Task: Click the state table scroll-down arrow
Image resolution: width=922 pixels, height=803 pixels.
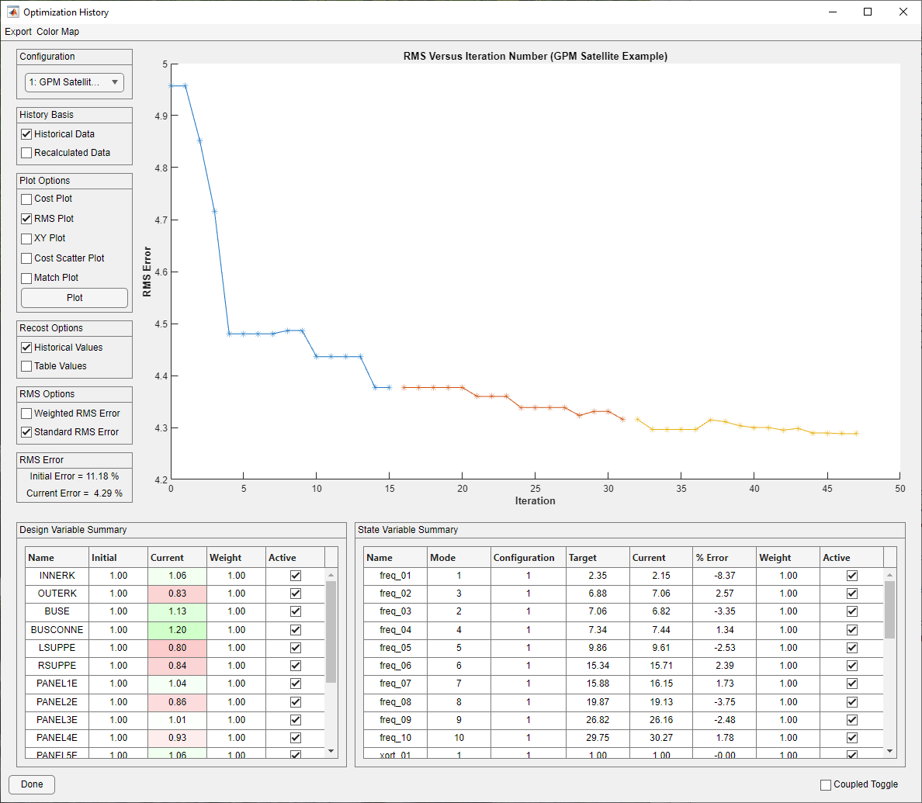Action: pos(889,751)
